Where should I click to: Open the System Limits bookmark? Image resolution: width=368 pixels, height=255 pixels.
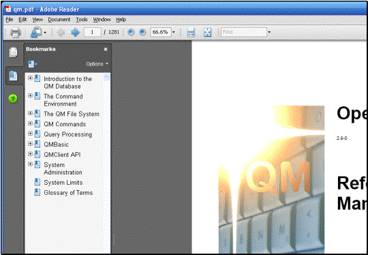click(x=63, y=183)
